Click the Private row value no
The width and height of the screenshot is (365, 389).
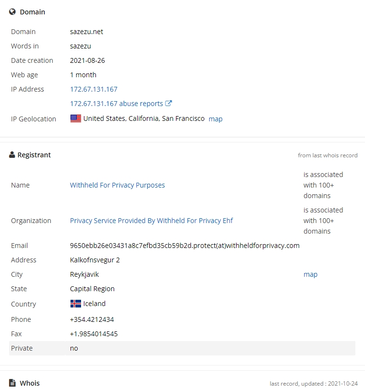point(74,348)
